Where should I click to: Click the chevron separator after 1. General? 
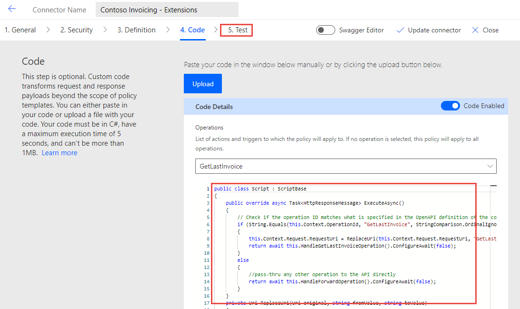pyautogui.click(x=47, y=30)
